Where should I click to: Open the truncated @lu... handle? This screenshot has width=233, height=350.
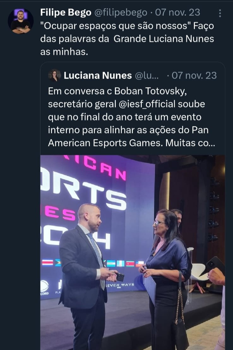[147, 76]
